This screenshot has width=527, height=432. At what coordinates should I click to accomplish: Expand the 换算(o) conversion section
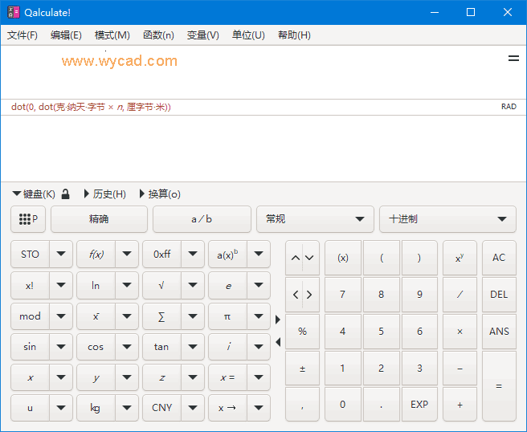pyautogui.click(x=160, y=194)
